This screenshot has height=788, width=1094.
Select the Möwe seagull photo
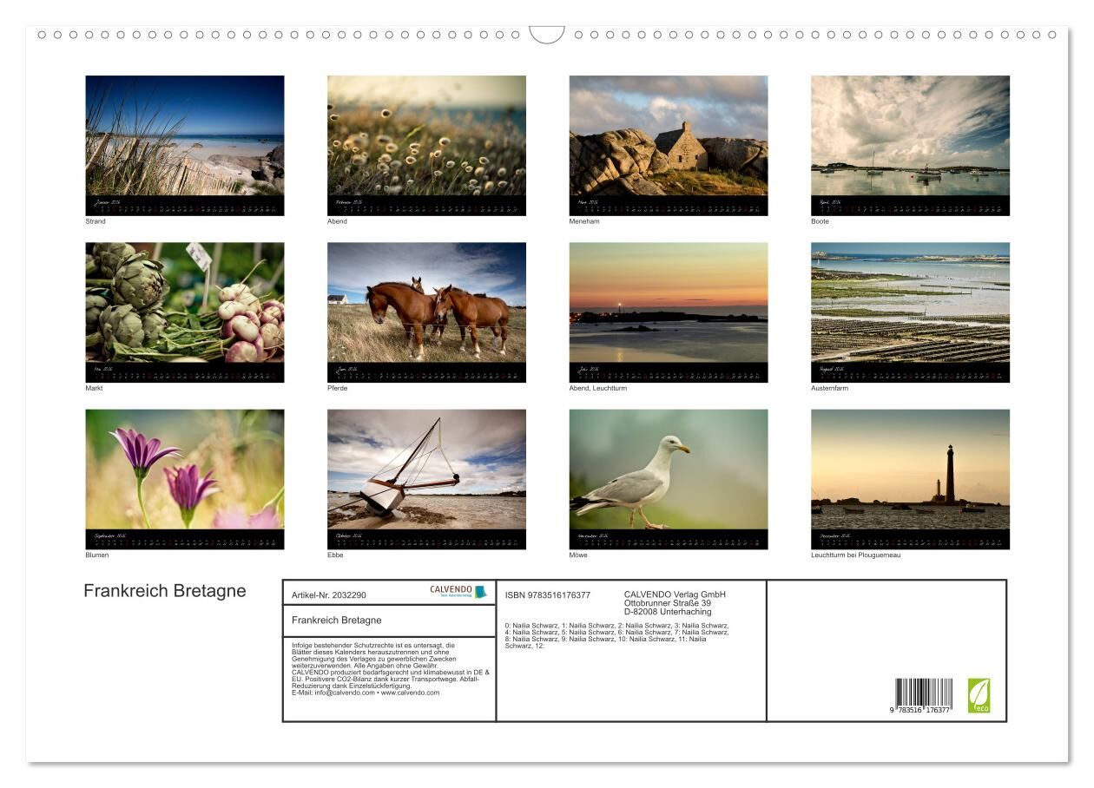[668, 470]
